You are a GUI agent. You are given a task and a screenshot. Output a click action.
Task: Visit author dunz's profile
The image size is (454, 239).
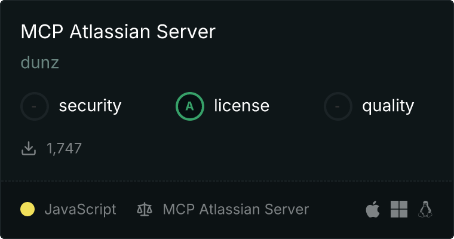40,63
